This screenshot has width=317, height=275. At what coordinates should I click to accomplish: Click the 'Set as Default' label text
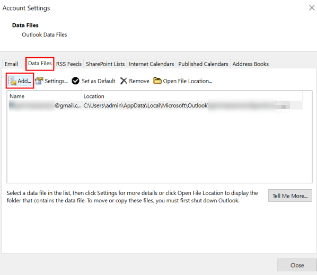[x=98, y=81]
